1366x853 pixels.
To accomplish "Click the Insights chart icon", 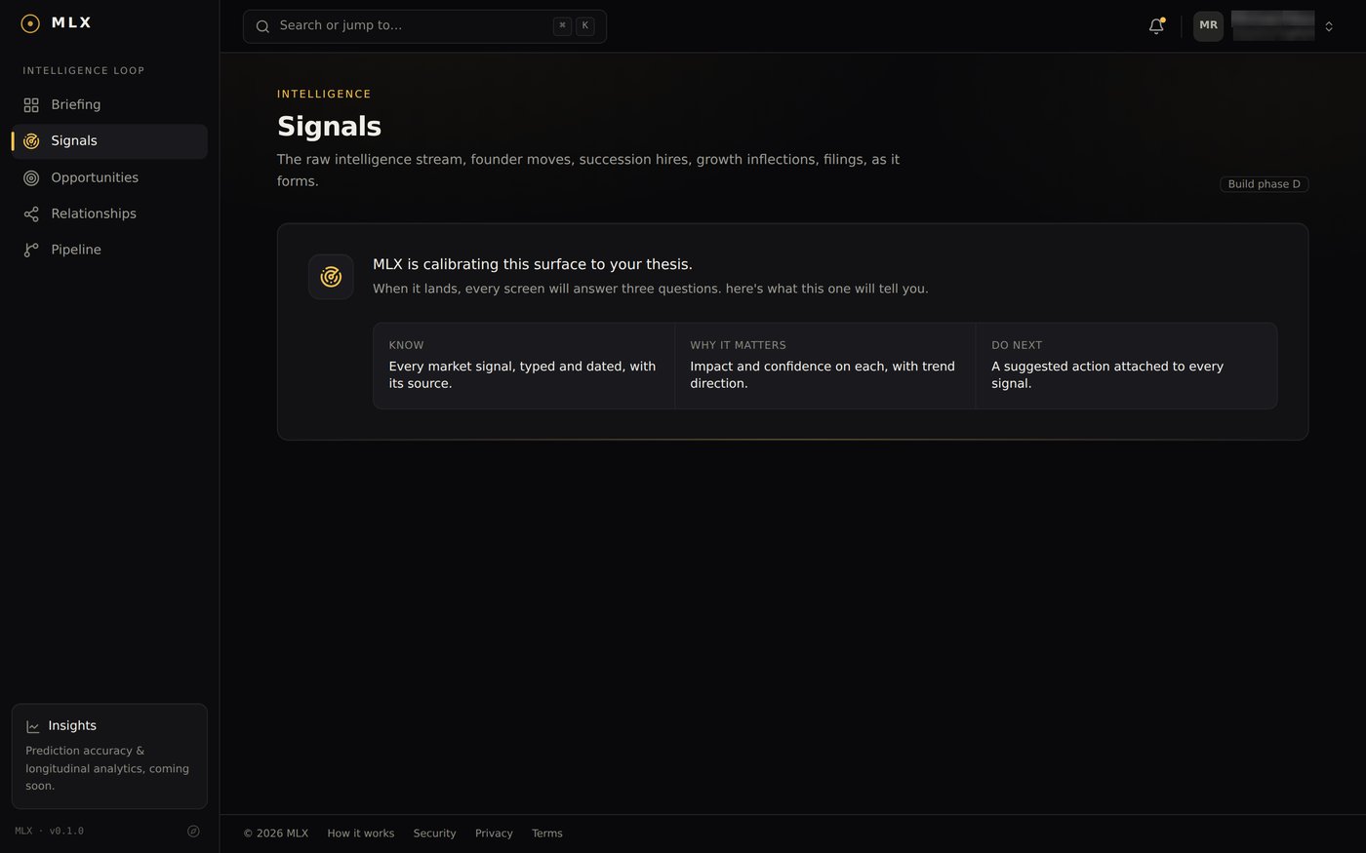I will click(32, 726).
